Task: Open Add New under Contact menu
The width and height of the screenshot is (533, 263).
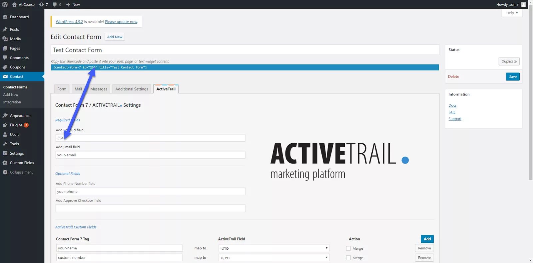Action: coord(11,95)
